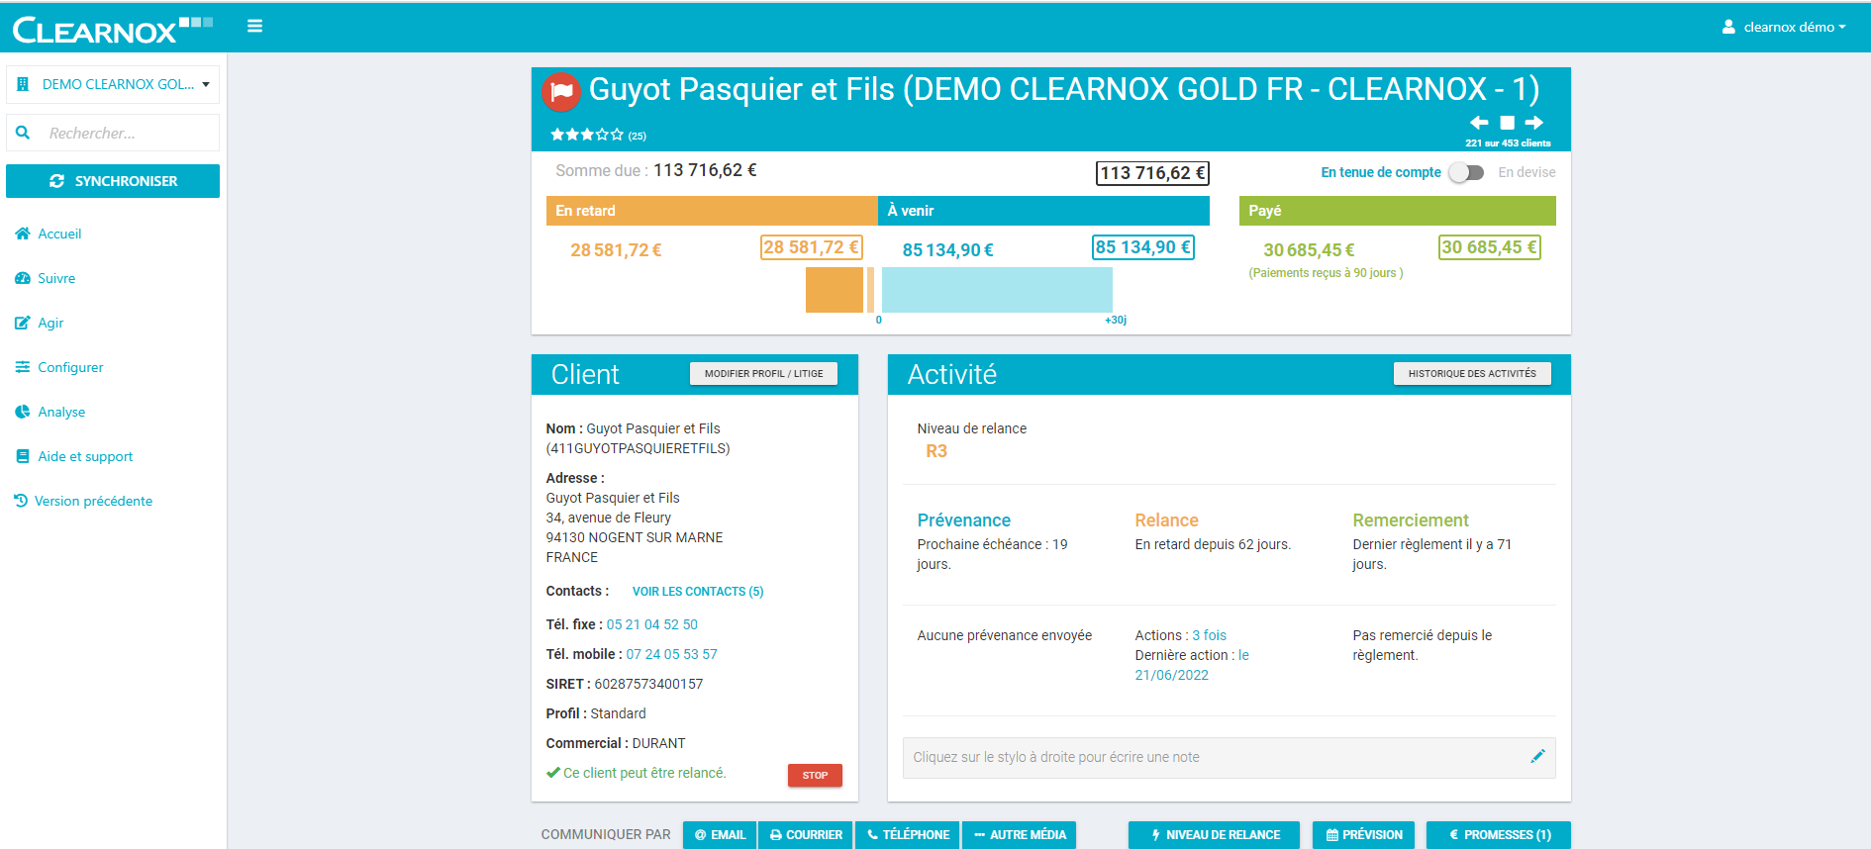Click the Remerciement heading
Image resolution: width=1871 pixels, height=849 pixels.
click(1411, 520)
